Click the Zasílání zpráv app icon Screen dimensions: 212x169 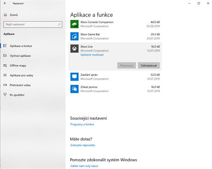click(x=74, y=77)
